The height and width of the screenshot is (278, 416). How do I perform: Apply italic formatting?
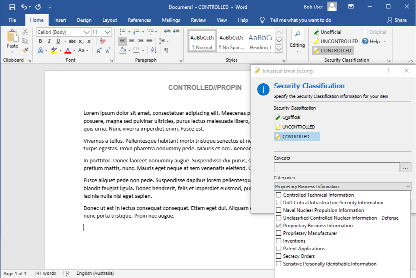[49, 41]
